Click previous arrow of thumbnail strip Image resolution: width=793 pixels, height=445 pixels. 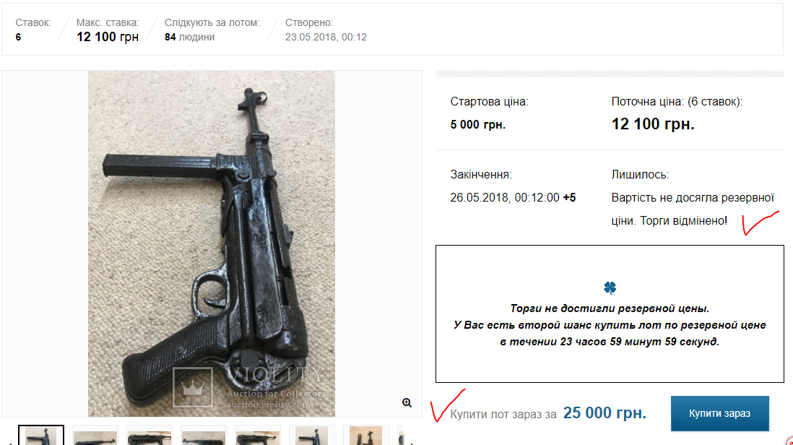(x=10, y=443)
